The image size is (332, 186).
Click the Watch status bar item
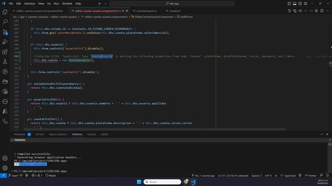pos(51,176)
